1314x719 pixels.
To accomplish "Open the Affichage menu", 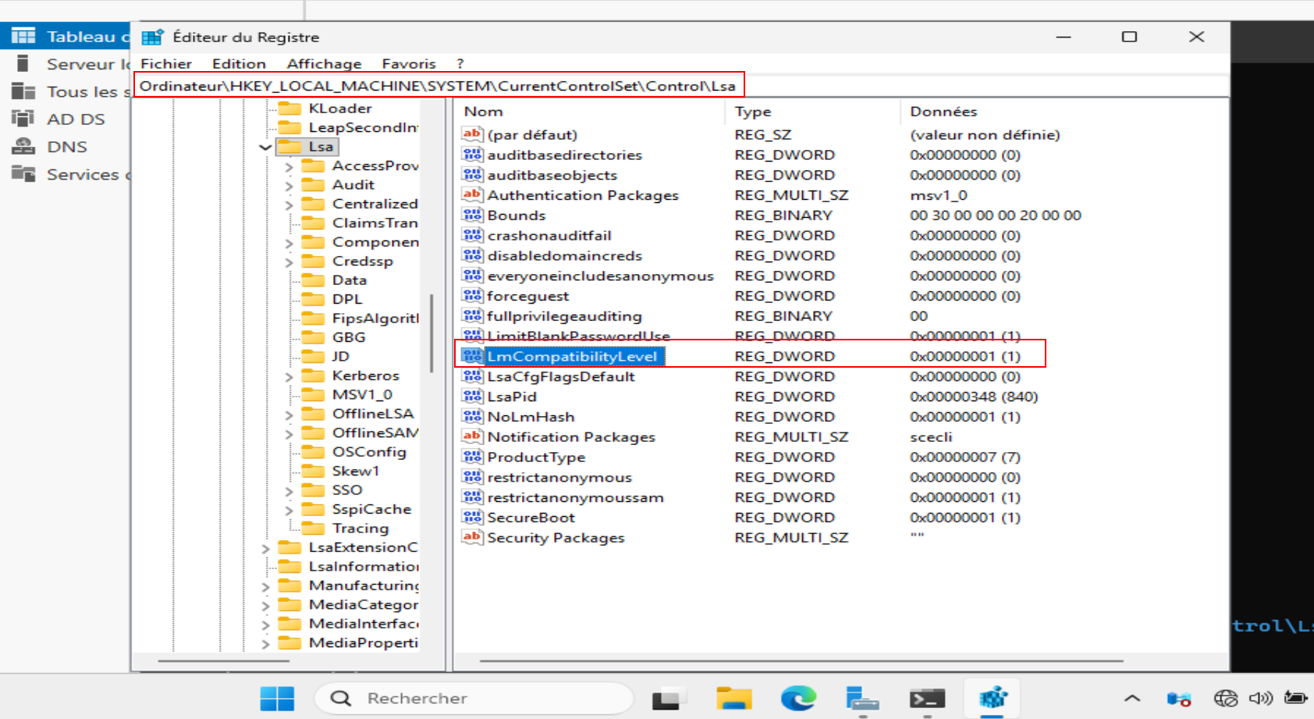I will click(324, 63).
